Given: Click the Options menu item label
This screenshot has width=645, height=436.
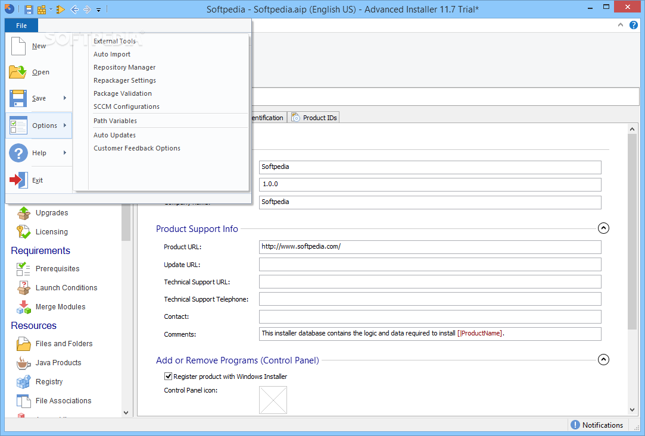Looking at the screenshot, I should point(45,126).
